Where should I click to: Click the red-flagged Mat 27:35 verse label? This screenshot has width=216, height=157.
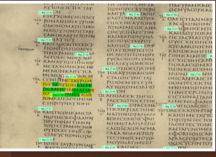[x=69, y=77]
